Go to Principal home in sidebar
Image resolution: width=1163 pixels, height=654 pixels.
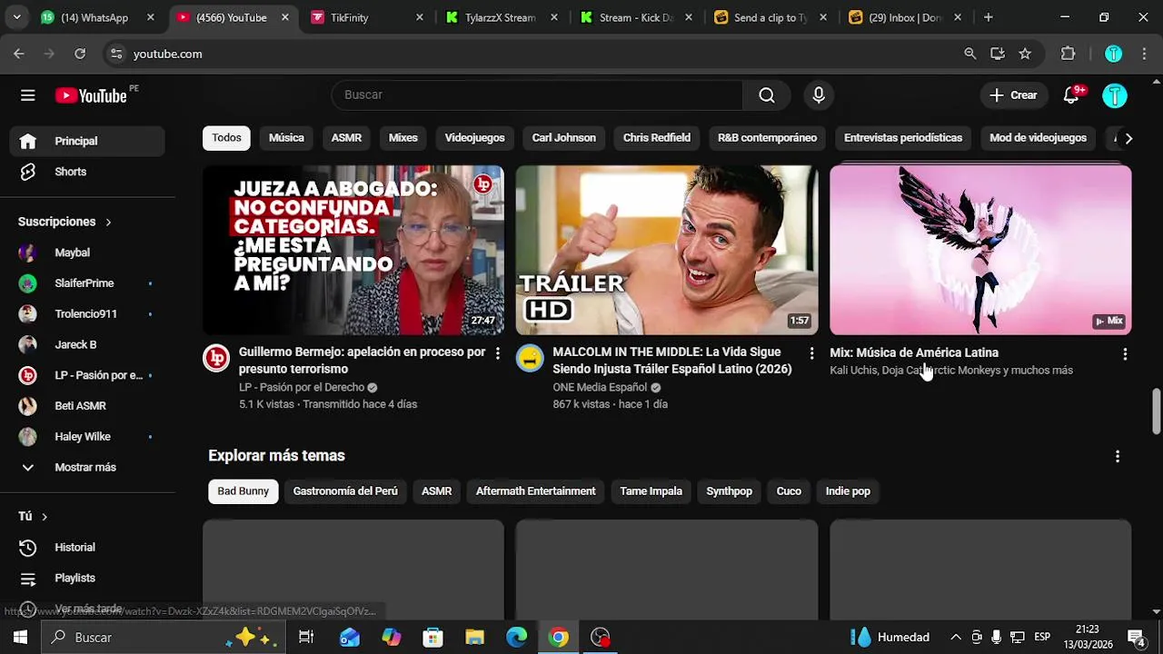[87, 141]
